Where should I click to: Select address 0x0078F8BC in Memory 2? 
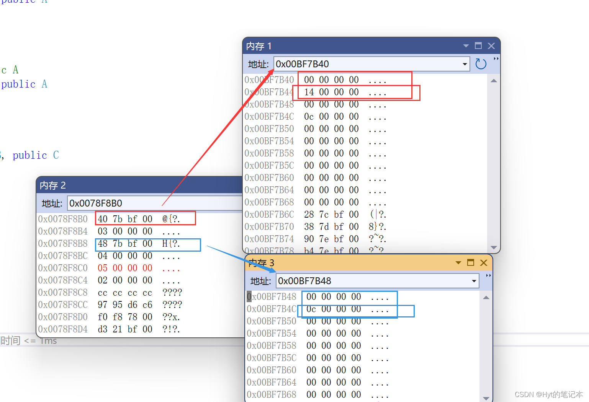pyautogui.click(x=63, y=256)
